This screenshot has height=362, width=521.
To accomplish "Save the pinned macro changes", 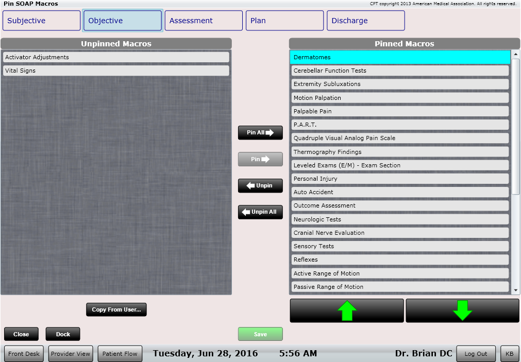I will [260, 334].
